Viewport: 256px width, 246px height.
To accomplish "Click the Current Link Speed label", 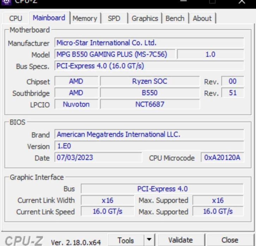I will 45,212.
